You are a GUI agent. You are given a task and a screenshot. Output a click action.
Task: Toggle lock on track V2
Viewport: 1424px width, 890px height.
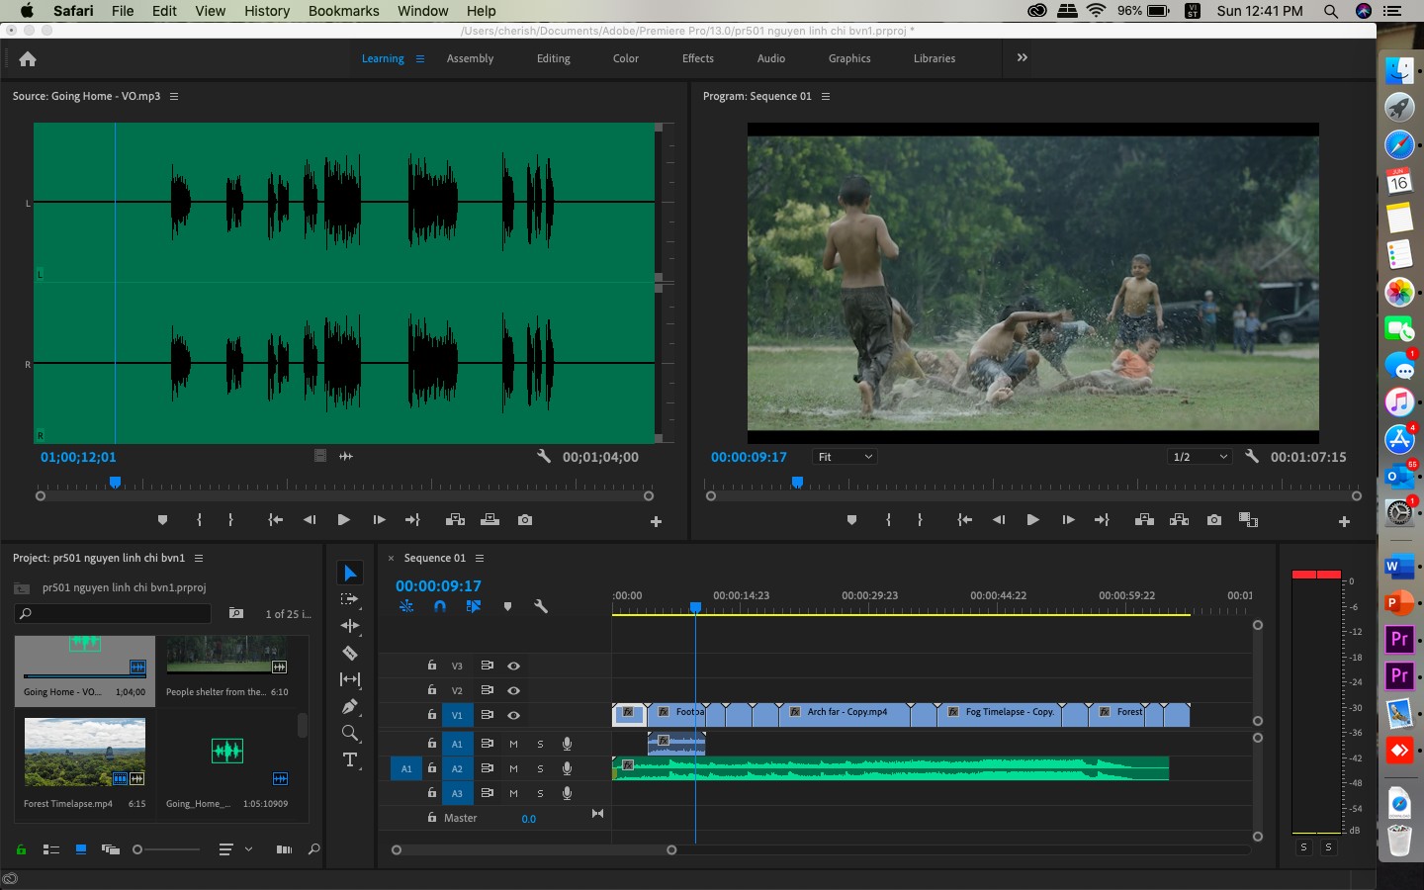(432, 690)
